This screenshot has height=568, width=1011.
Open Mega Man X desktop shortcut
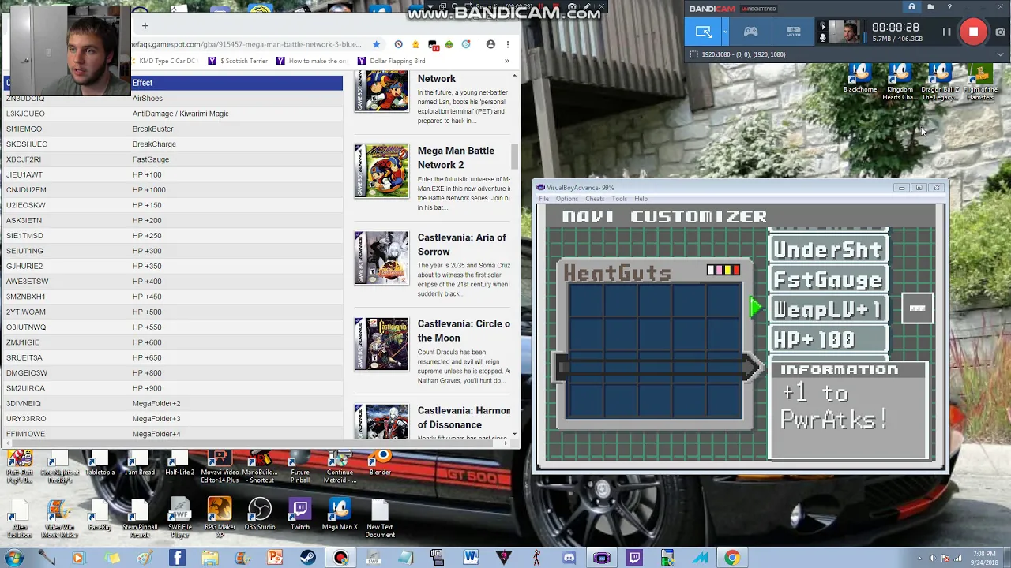(x=340, y=514)
